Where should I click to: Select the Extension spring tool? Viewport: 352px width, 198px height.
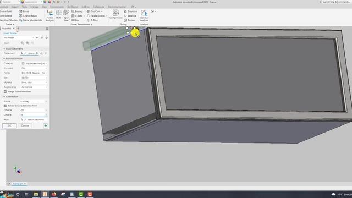130,12
